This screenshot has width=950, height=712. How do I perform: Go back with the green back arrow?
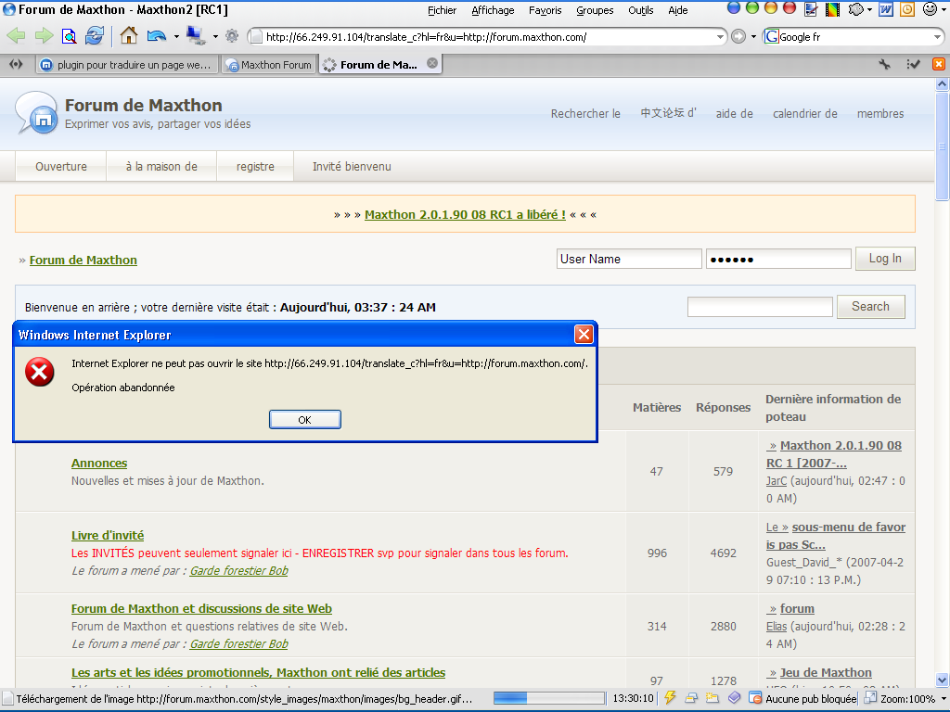(x=16, y=36)
